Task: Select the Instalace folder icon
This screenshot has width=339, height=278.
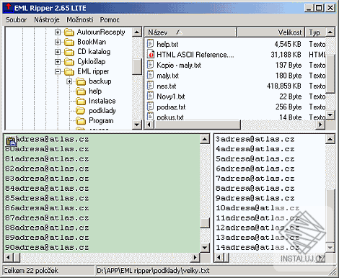Action: pos(81,102)
